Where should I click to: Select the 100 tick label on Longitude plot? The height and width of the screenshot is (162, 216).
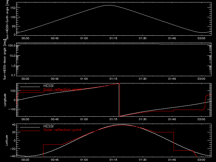13,91
